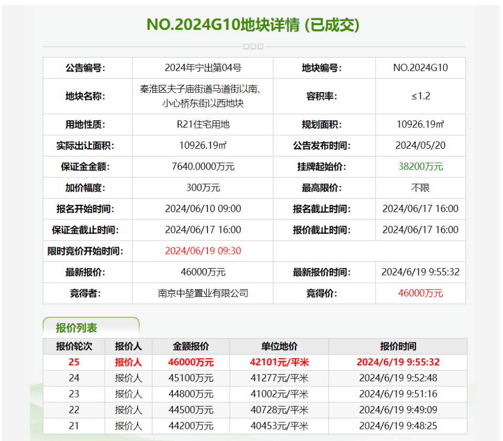Select the round 24 bid row
This screenshot has width=503, height=441.
[x=255, y=378]
